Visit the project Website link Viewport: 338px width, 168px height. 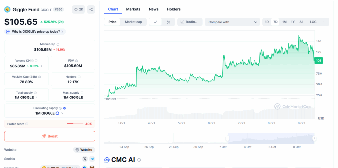[84, 150]
